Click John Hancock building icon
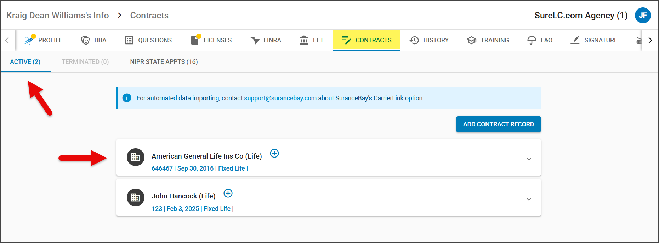This screenshot has height=243, width=659. (x=136, y=197)
